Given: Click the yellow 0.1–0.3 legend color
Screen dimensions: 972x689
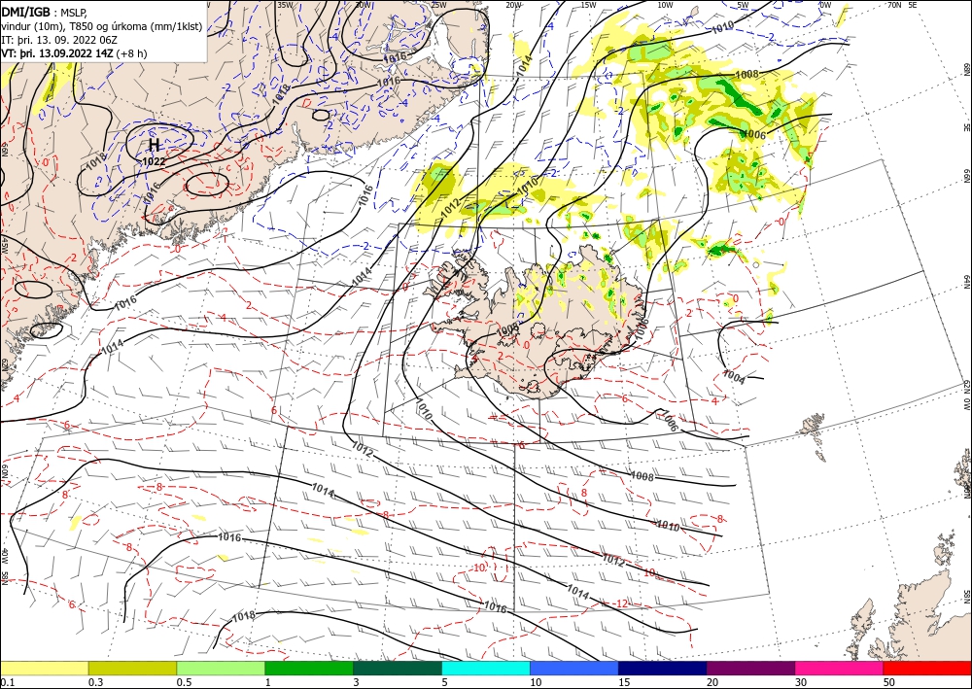Looking at the screenshot, I should coord(44,668).
